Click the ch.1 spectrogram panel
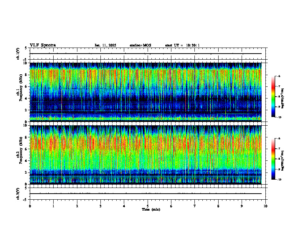This screenshot has width=299, height=231. [146, 92]
